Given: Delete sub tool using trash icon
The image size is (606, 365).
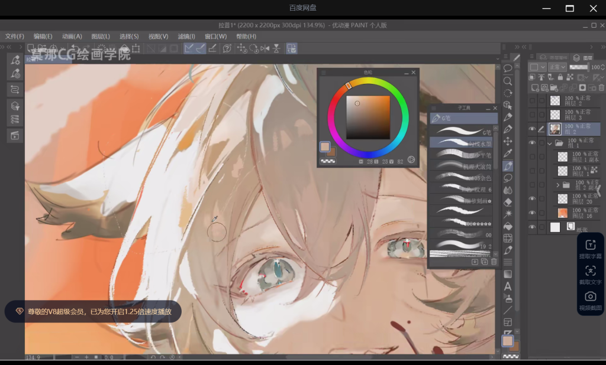Looking at the screenshot, I should [494, 262].
